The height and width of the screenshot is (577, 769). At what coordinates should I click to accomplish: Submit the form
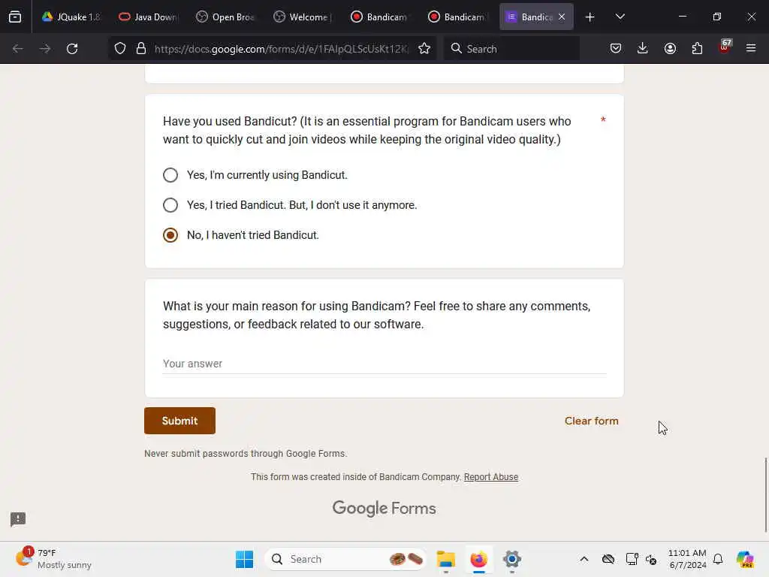click(x=179, y=421)
